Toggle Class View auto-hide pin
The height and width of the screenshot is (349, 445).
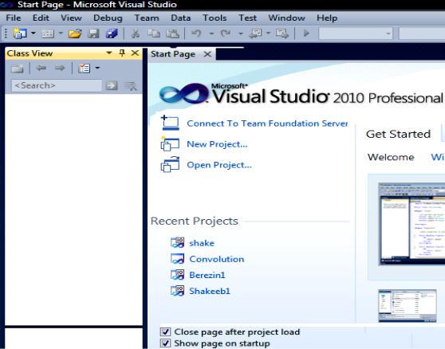click(122, 53)
